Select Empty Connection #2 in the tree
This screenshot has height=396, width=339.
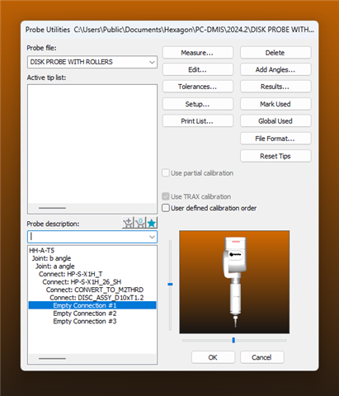click(85, 313)
